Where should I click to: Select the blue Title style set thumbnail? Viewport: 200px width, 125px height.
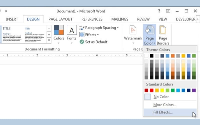point(35,34)
